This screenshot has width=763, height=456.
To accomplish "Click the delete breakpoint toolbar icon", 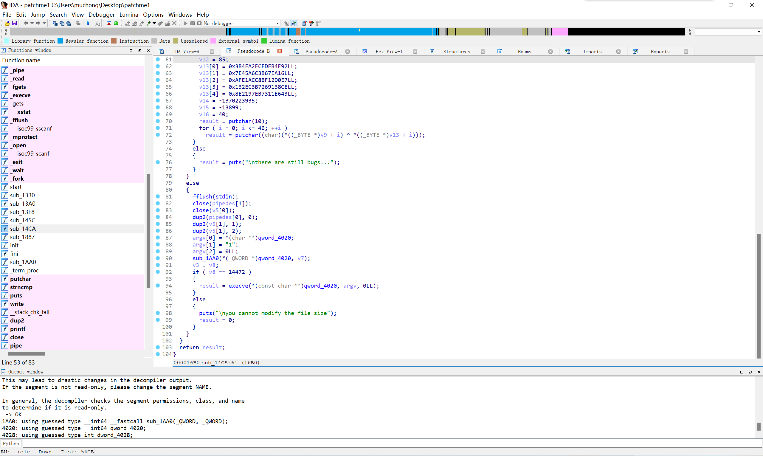I will [319, 23].
